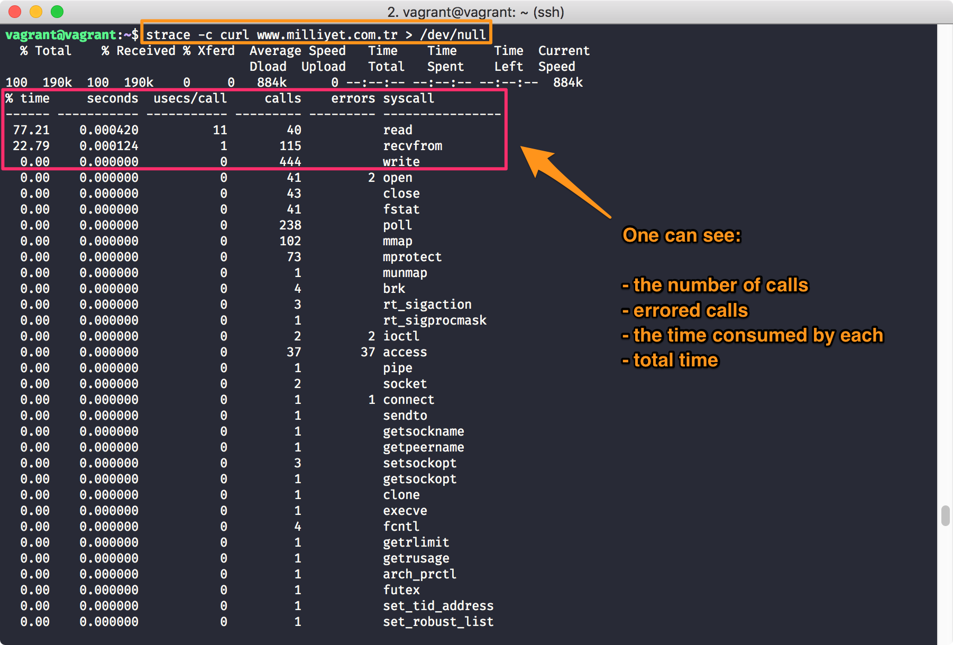Click 'www.milliyet.com.tr' in the command line
Screen dimensions: 953x645
click(327, 35)
